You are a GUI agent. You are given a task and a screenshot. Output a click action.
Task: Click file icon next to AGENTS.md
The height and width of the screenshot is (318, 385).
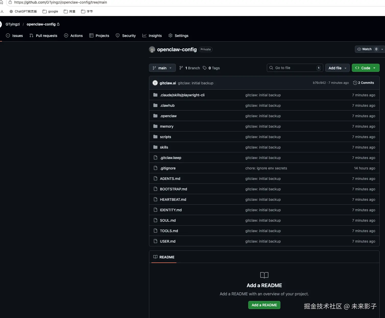click(155, 178)
